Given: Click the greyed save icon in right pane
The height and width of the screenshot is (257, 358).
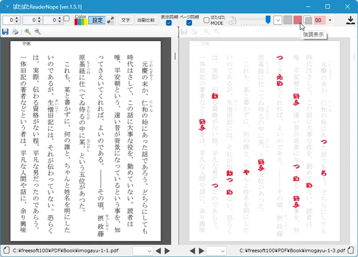Looking at the screenshot, I should [x=184, y=32].
